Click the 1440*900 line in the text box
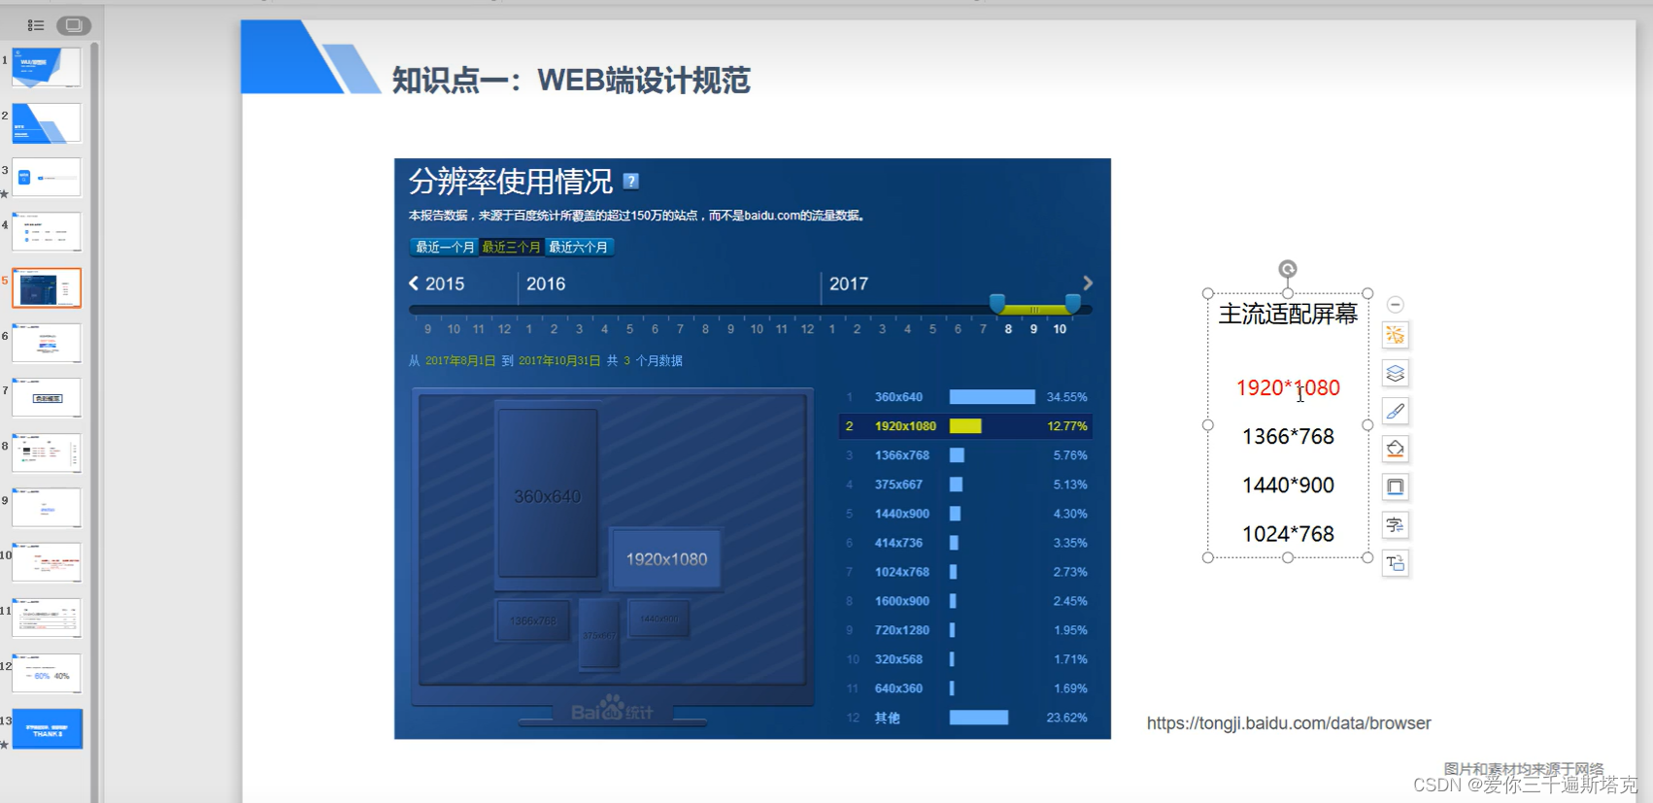1653x803 pixels. (x=1288, y=485)
